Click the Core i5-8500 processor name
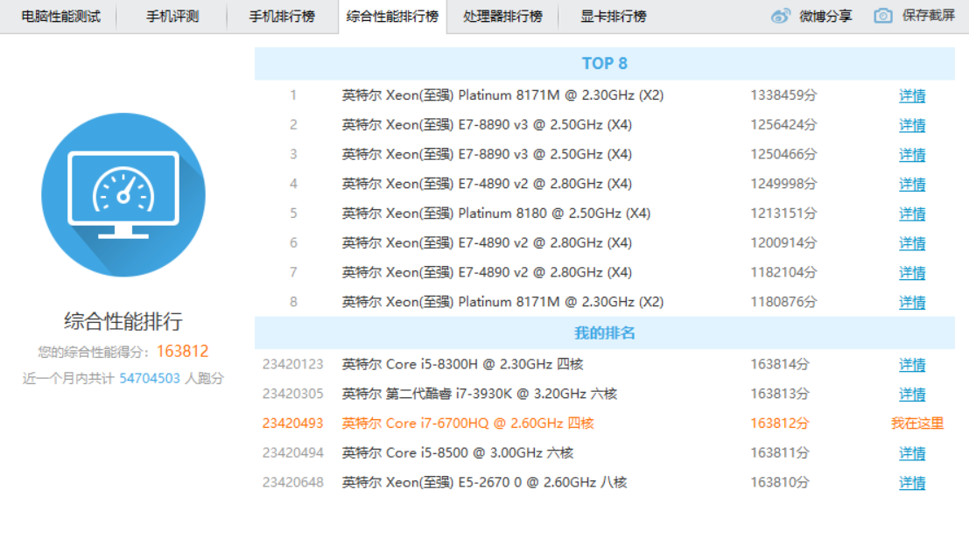The width and height of the screenshot is (969, 539). coord(457,453)
